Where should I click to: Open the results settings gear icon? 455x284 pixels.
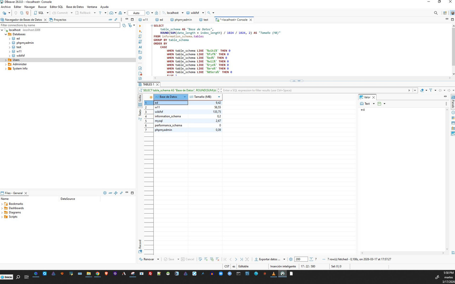[291, 259]
